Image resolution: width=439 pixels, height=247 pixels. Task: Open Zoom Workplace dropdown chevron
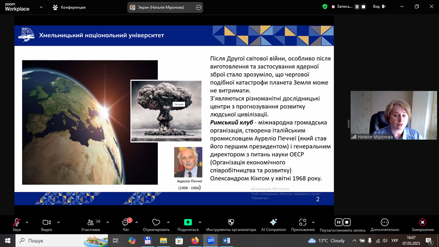[41, 7]
